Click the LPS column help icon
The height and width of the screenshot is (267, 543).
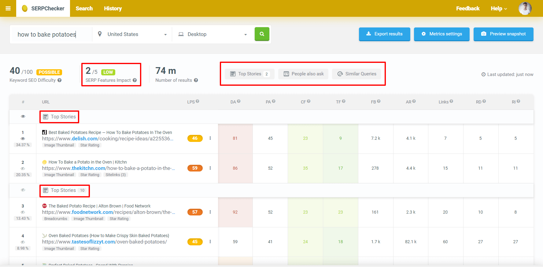(198, 101)
